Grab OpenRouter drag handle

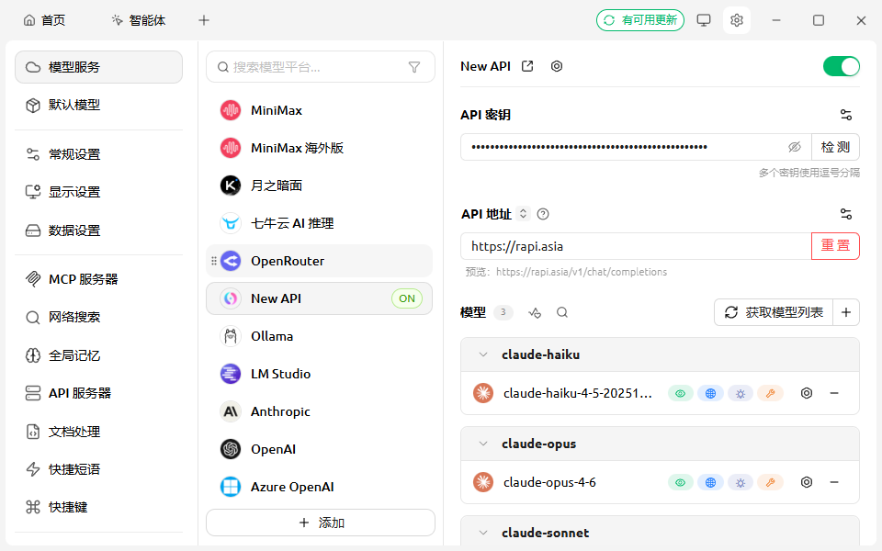214,261
